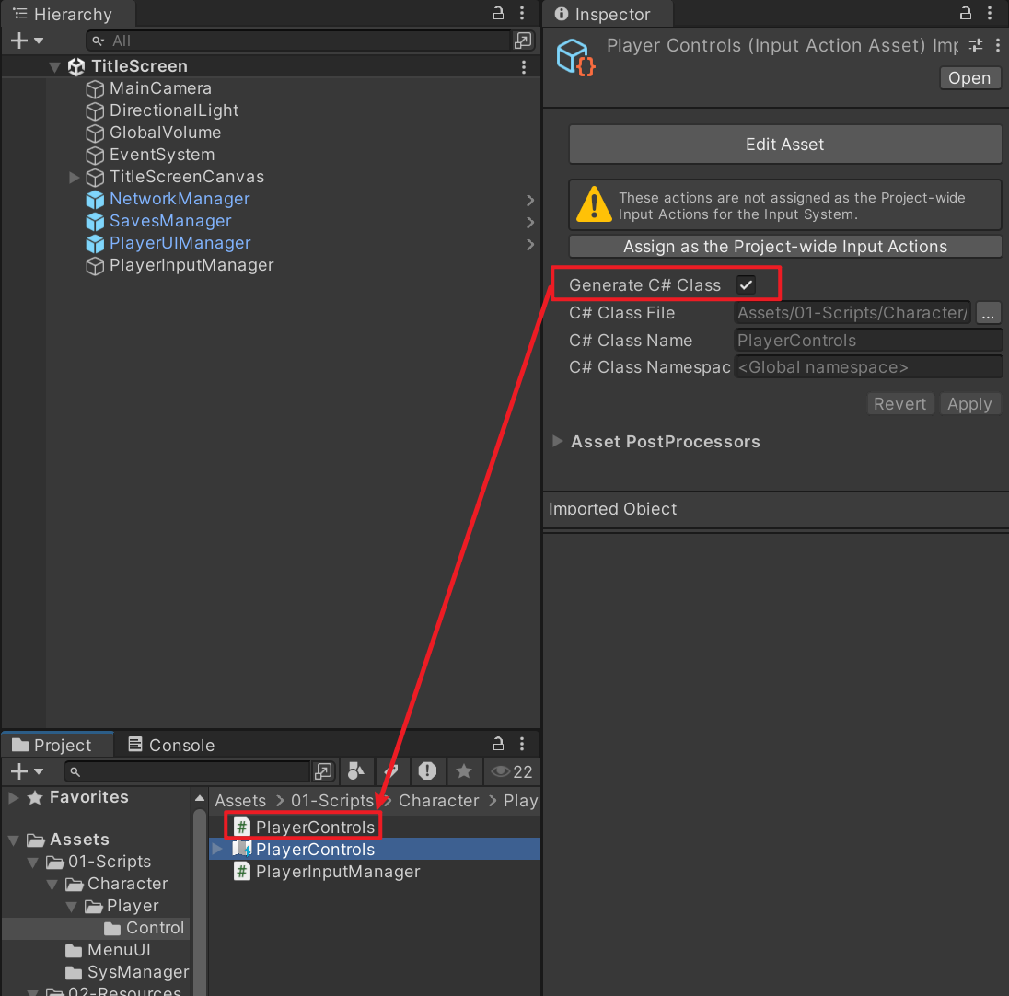Toggle the Inspector lock icon
Screen dimensions: 1009x996
coord(965,13)
